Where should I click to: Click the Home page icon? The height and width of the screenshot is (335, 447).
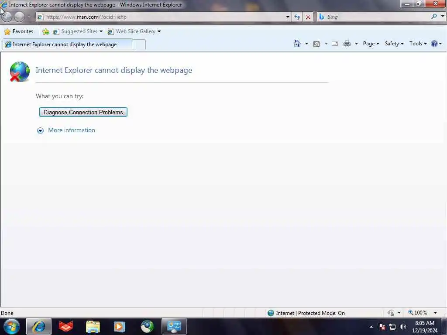coord(297,44)
